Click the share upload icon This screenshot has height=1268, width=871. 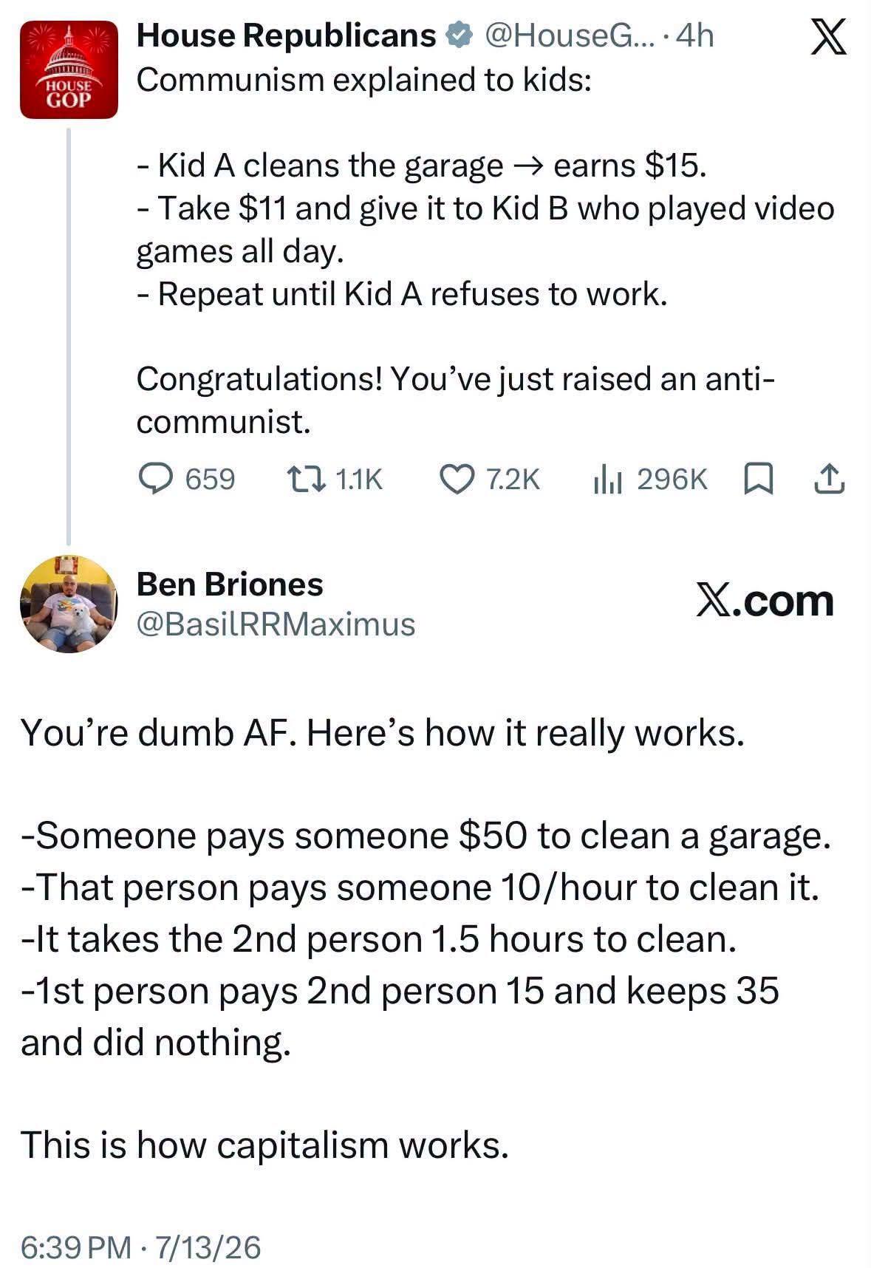click(829, 479)
